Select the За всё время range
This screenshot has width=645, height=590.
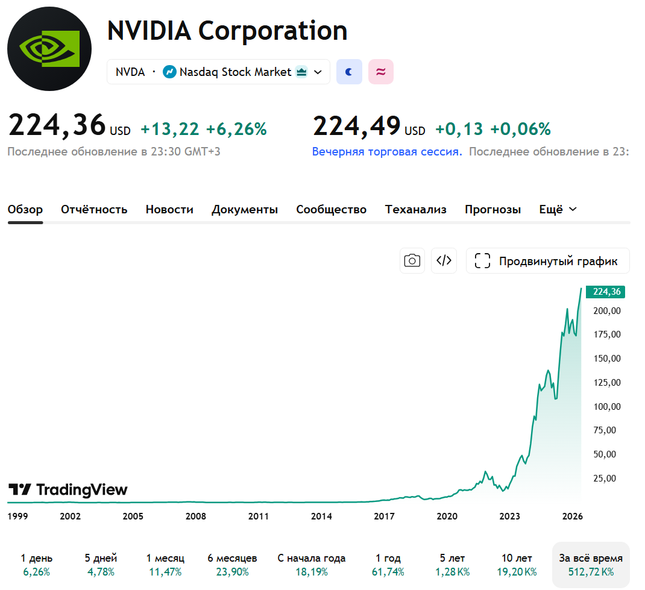591,565
